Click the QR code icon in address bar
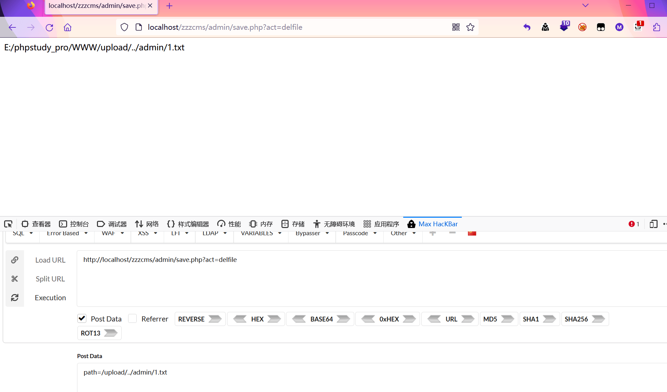This screenshot has height=392, width=667. coord(456,27)
